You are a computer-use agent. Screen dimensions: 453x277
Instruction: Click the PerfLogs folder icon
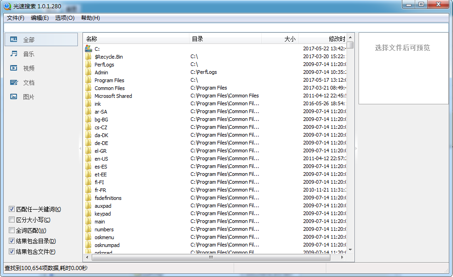[88, 64]
